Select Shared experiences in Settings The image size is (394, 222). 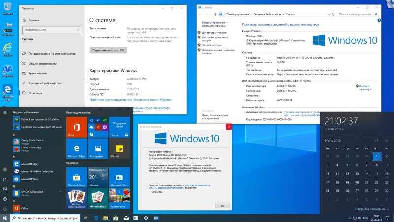click(x=52, y=64)
